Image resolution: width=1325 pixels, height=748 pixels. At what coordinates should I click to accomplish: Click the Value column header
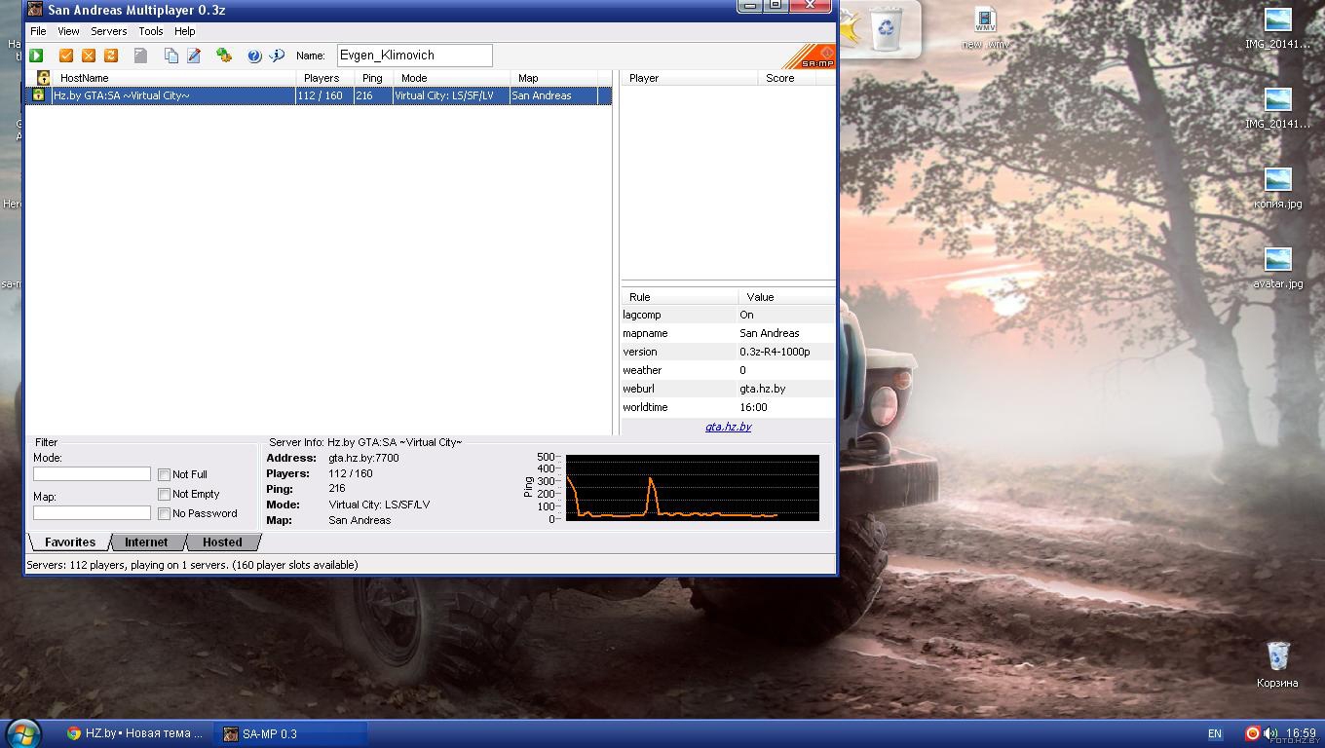(x=787, y=297)
